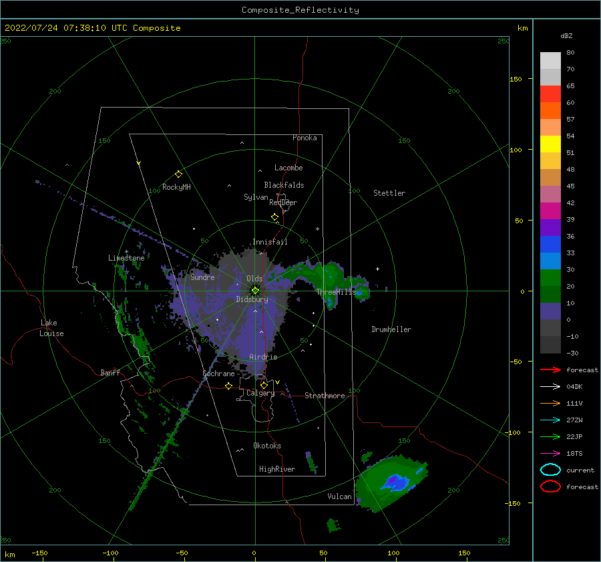Click the Okotoks label
Viewport: 601px width, 562px height.
[267, 446]
